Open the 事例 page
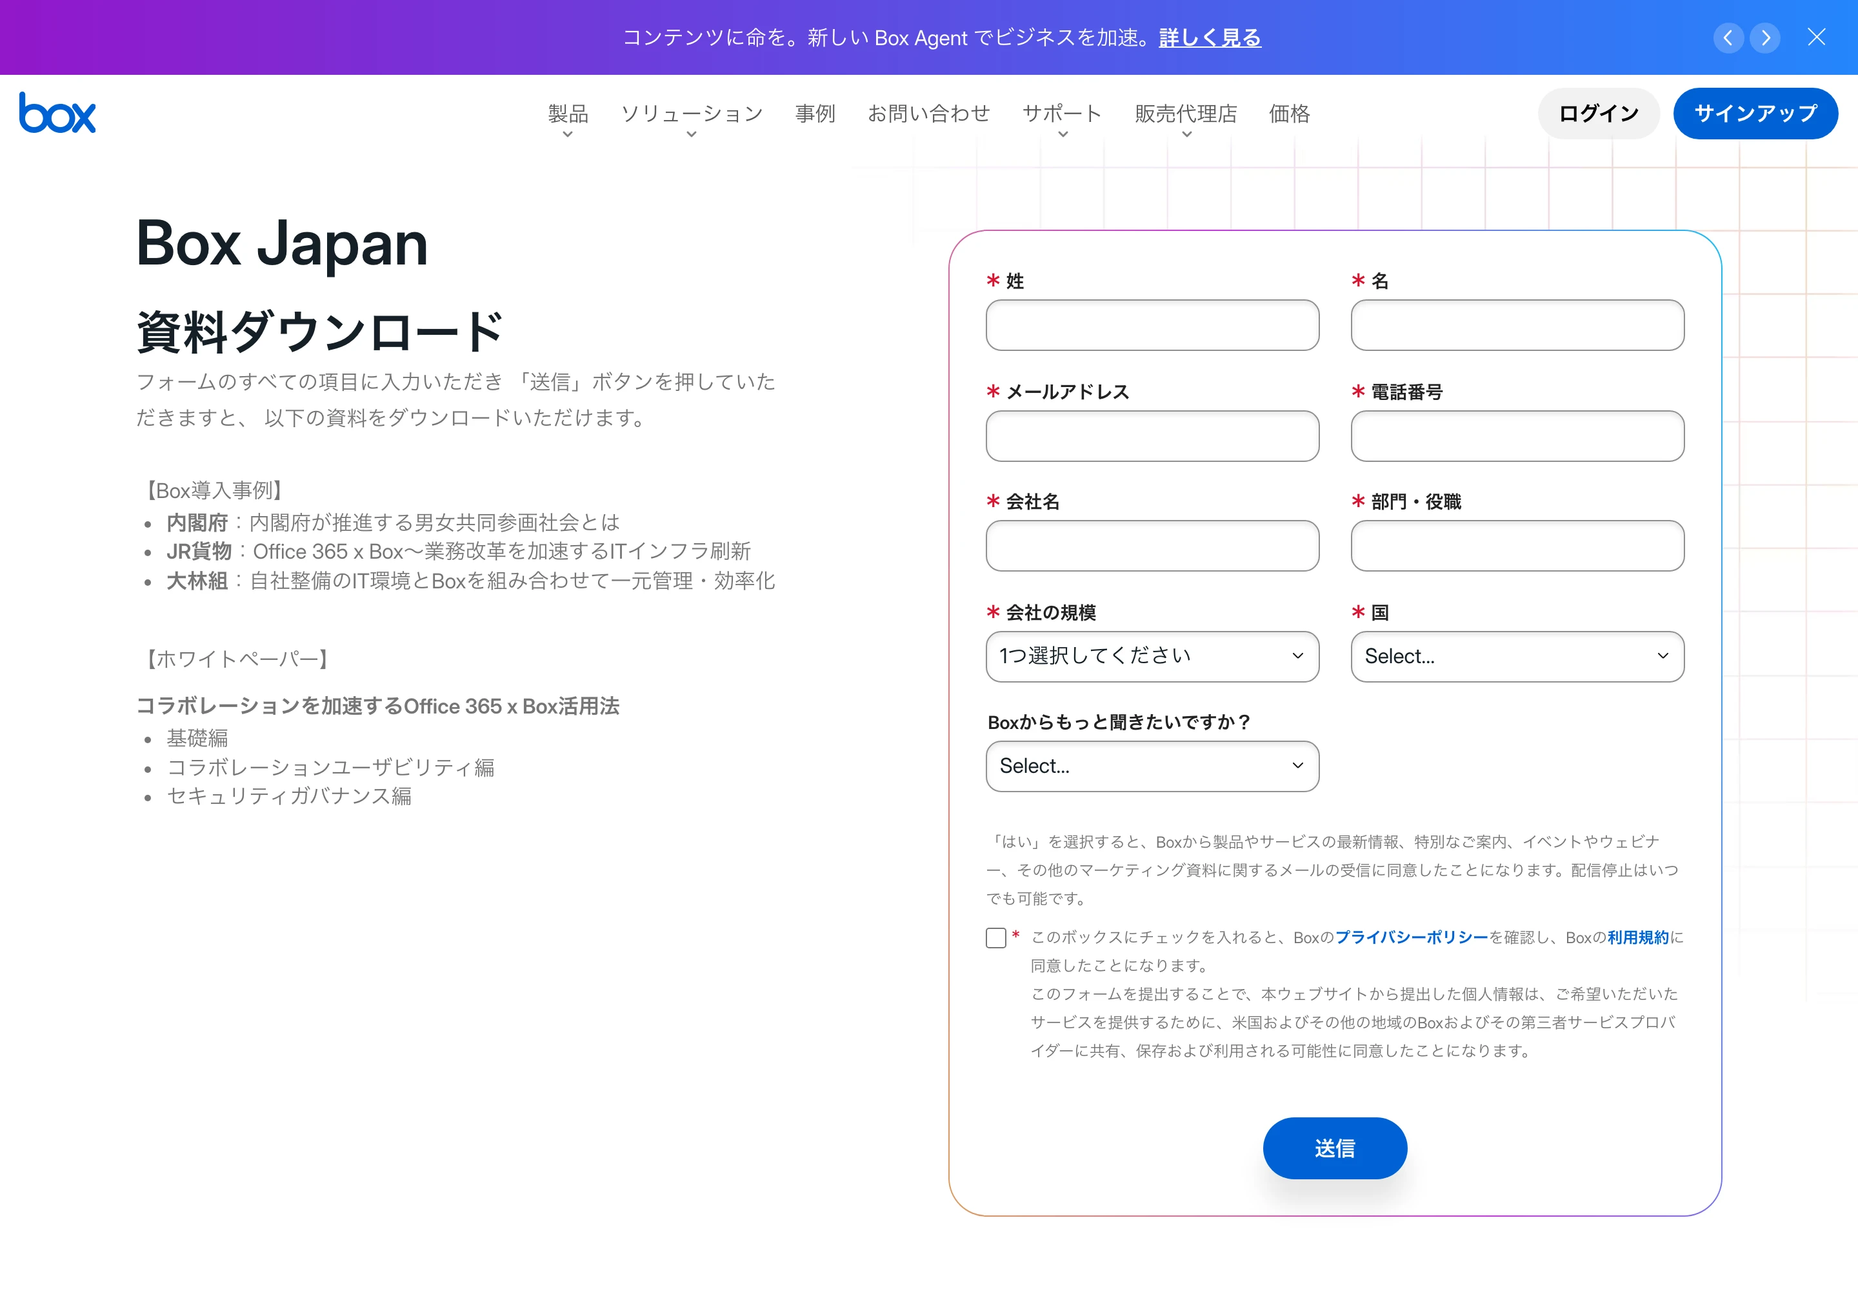The image size is (1858, 1298). [815, 114]
